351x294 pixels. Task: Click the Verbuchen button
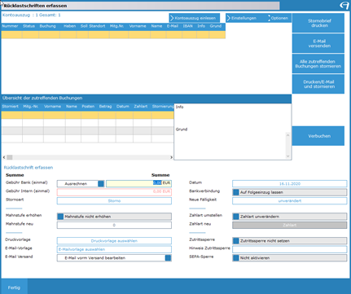click(x=318, y=136)
